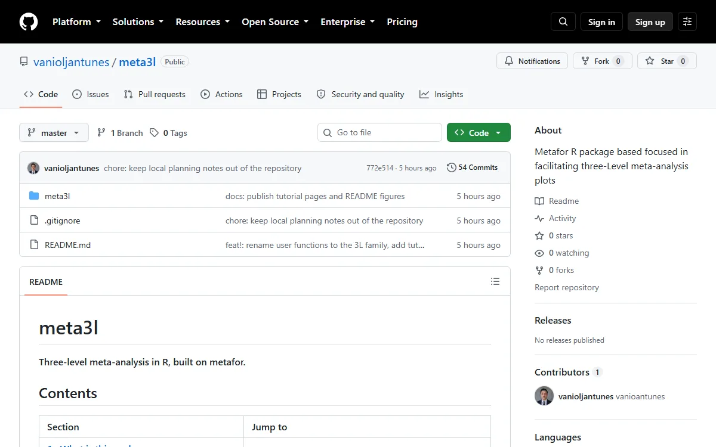Click the meta3l README heading
The image size is (716, 447).
coord(69,328)
